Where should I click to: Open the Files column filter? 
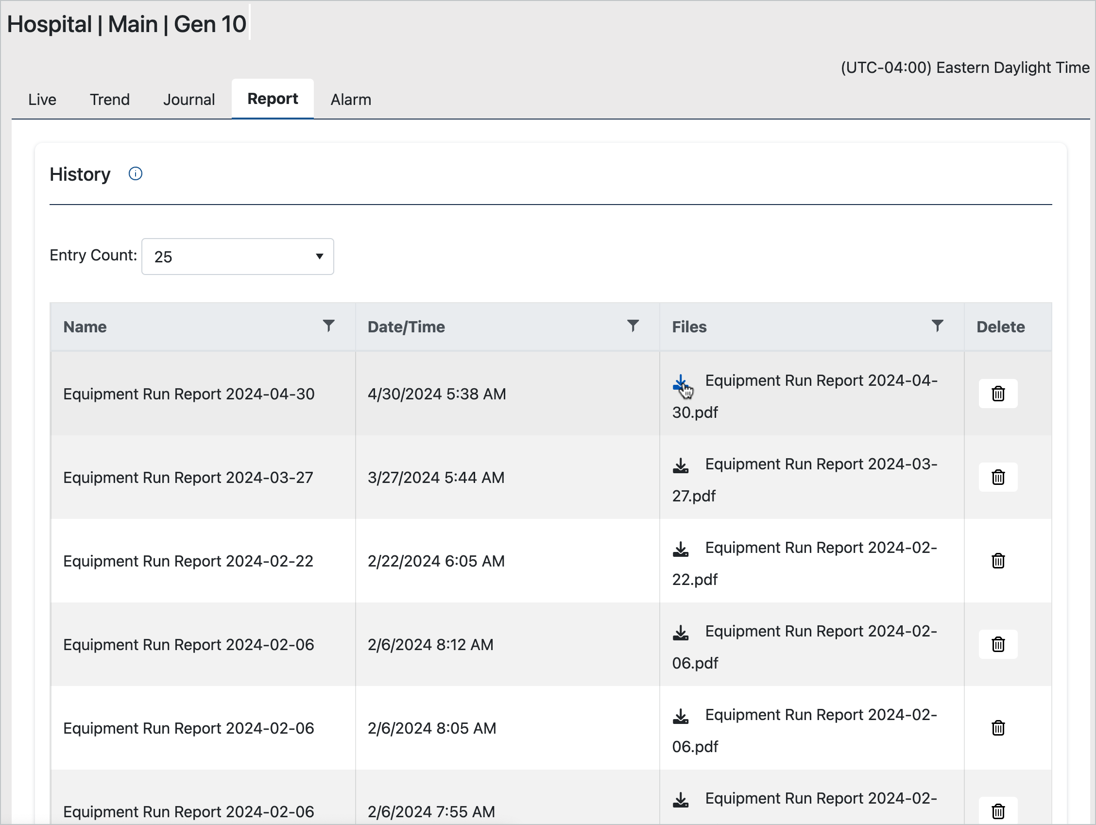937,326
